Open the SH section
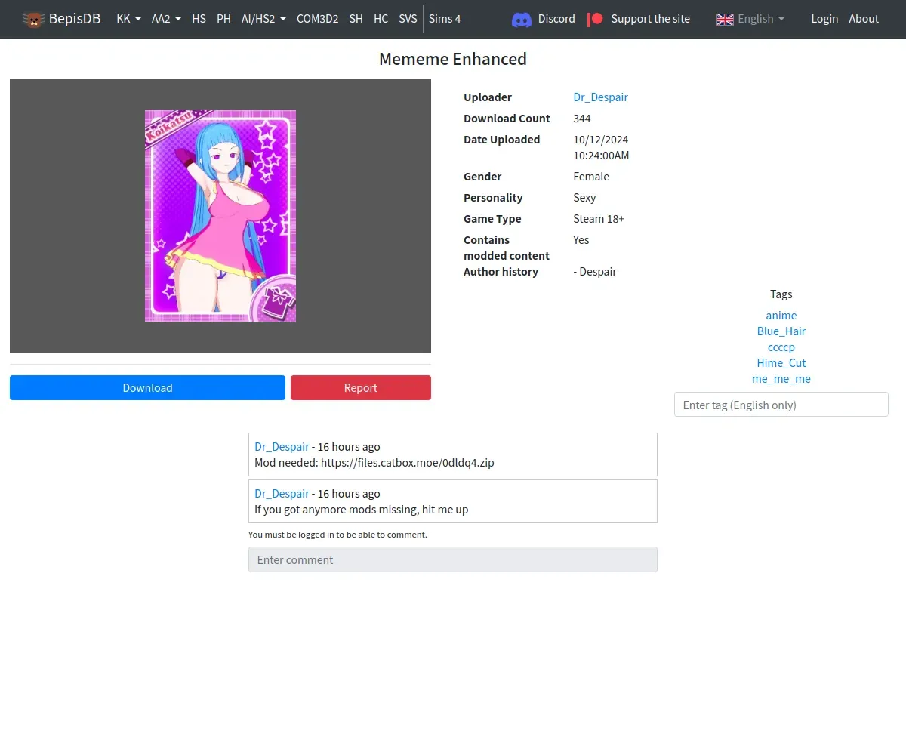 click(356, 19)
